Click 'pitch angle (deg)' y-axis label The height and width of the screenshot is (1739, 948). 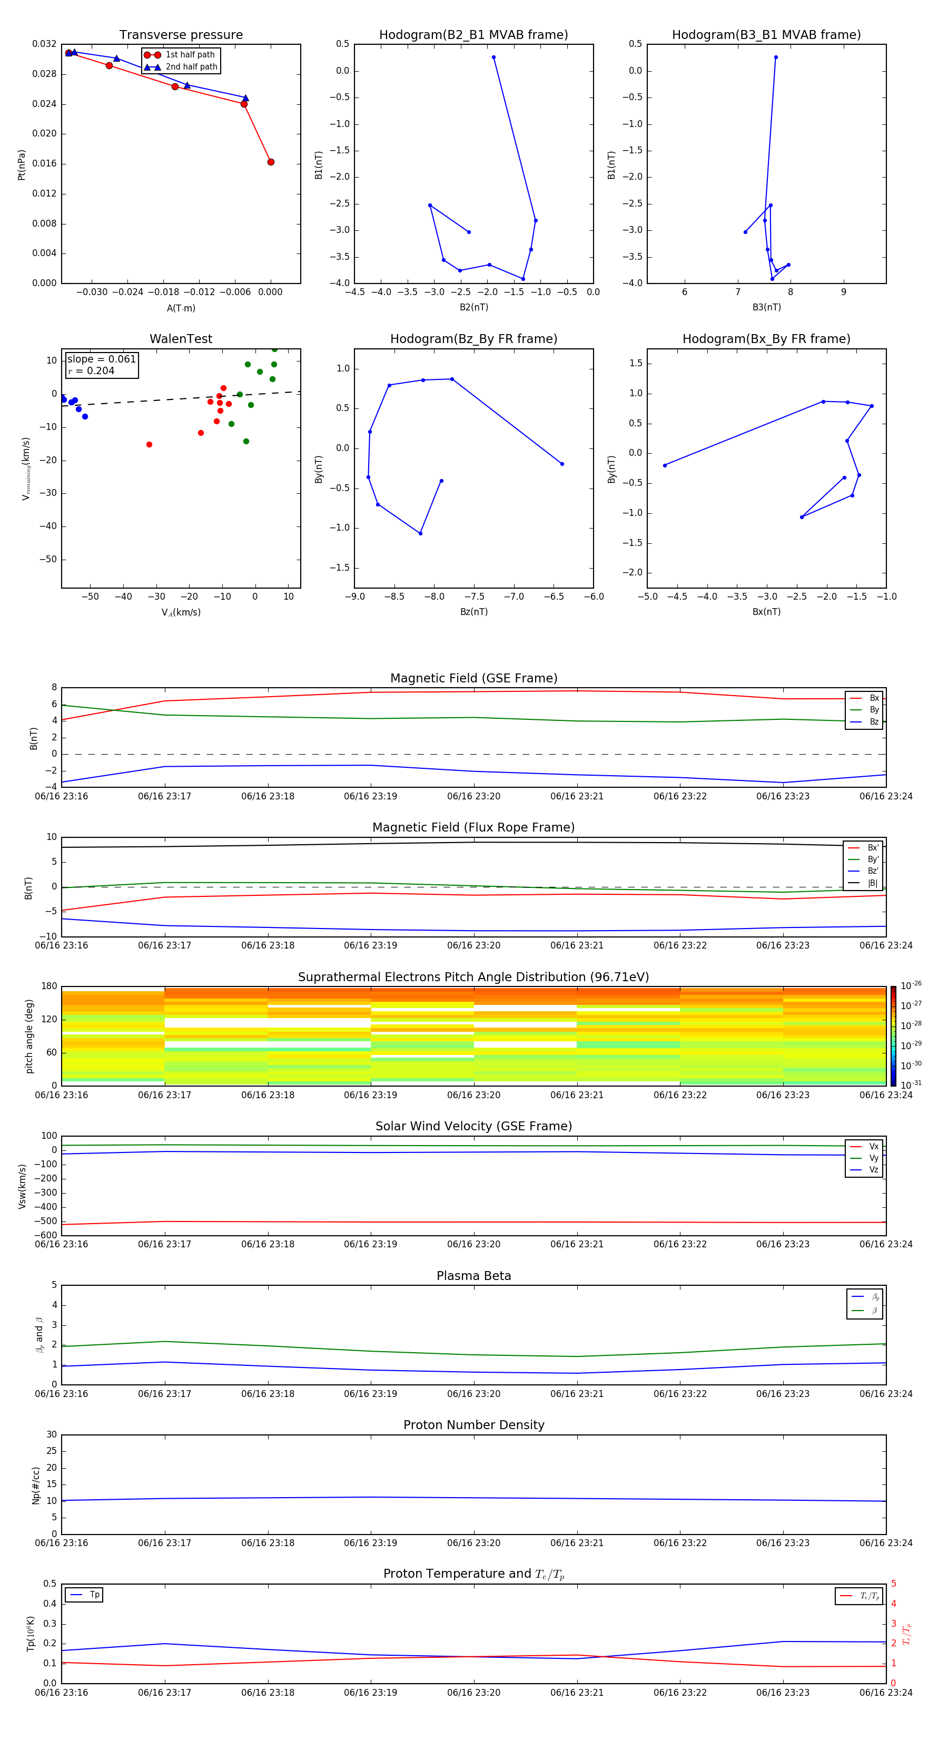(29, 1035)
